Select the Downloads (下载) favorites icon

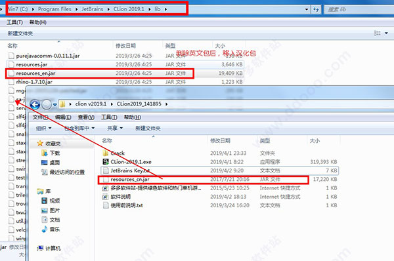pyautogui.click(x=44, y=153)
